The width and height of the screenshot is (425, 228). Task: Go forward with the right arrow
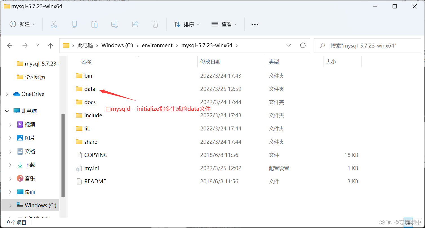pos(25,45)
